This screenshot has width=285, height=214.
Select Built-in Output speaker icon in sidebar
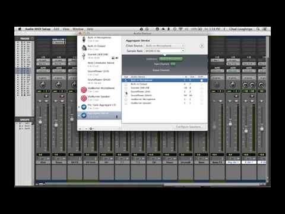(84, 48)
